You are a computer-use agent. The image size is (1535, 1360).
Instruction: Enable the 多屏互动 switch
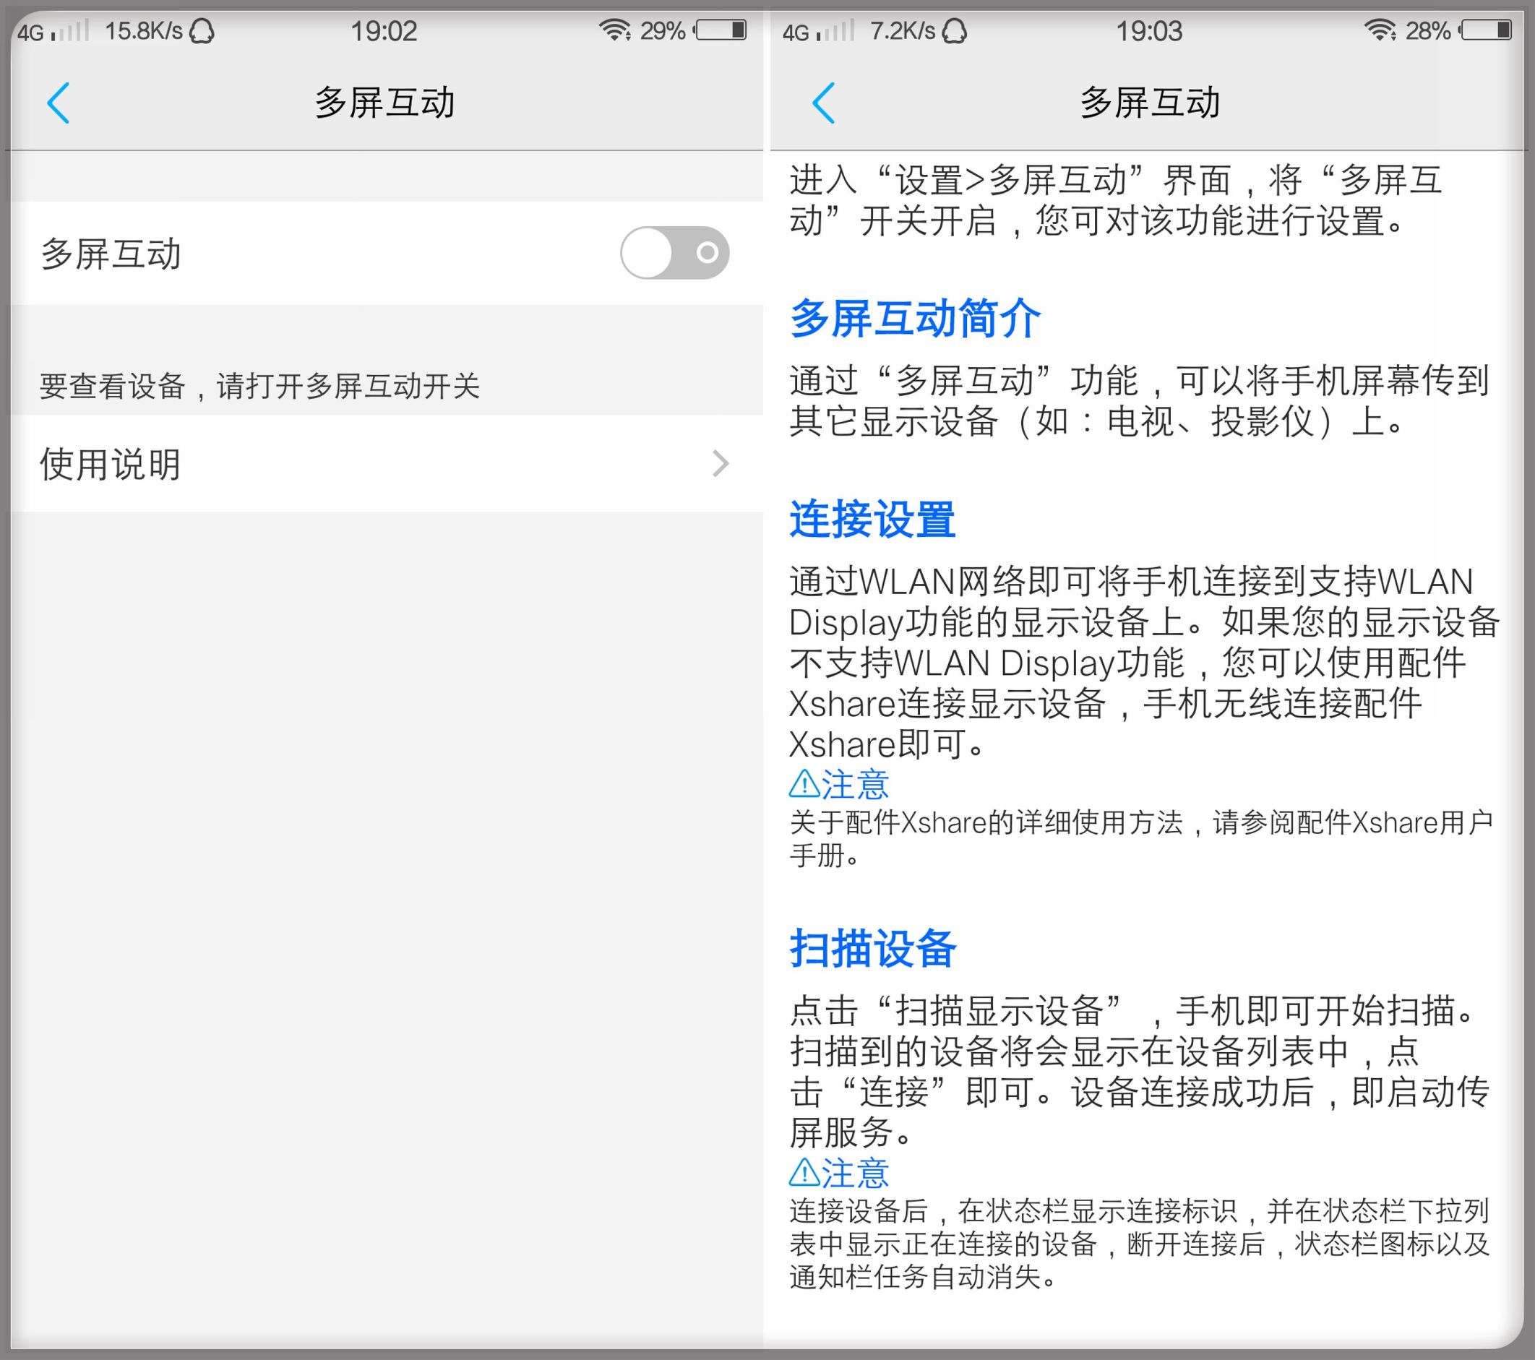(674, 253)
